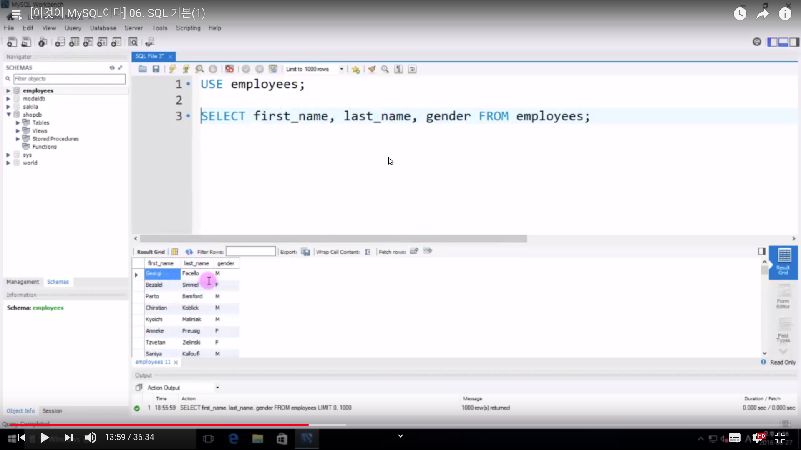Image resolution: width=801 pixels, height=450 pixels.
Task: Beautify query broom icon
Action: [x=372, y=69]
